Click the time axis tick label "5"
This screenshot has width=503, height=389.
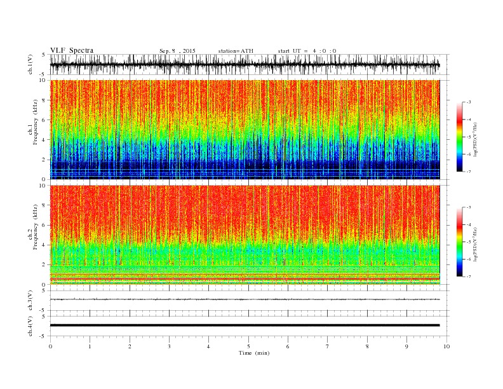[x=248, y=346]
